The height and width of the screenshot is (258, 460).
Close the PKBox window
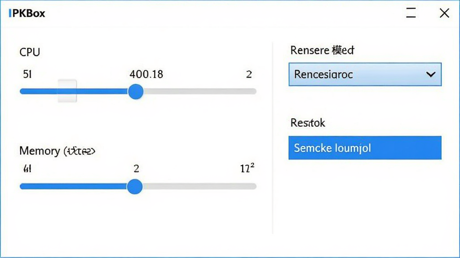(x=444, y=13)
